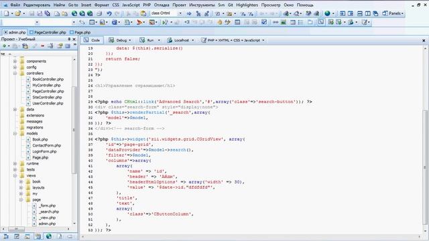Select _search.php in page folder
The image size is (429, 241).
(x=49, y=212)
